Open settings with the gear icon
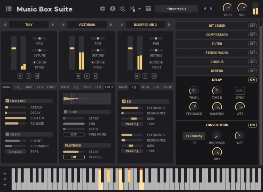 tap(102, 9)
